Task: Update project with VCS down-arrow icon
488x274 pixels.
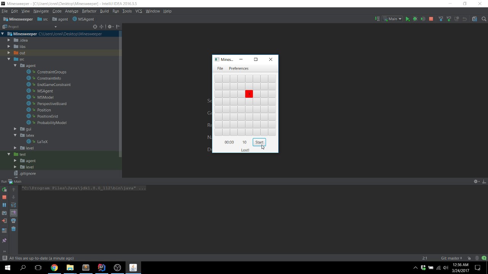Action: point(441,19)
